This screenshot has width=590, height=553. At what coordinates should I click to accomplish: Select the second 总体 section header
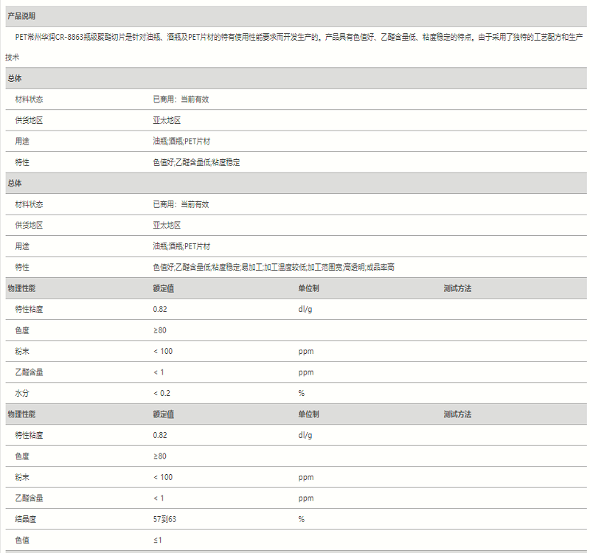[15, 183]
